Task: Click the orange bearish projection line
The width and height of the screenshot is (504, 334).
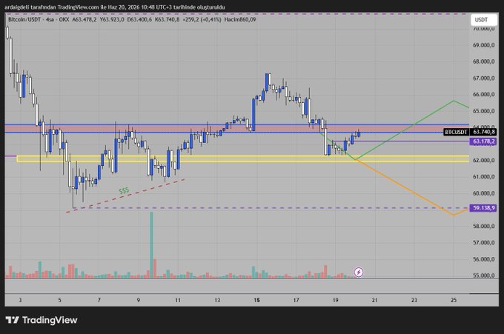Action: 405,187
